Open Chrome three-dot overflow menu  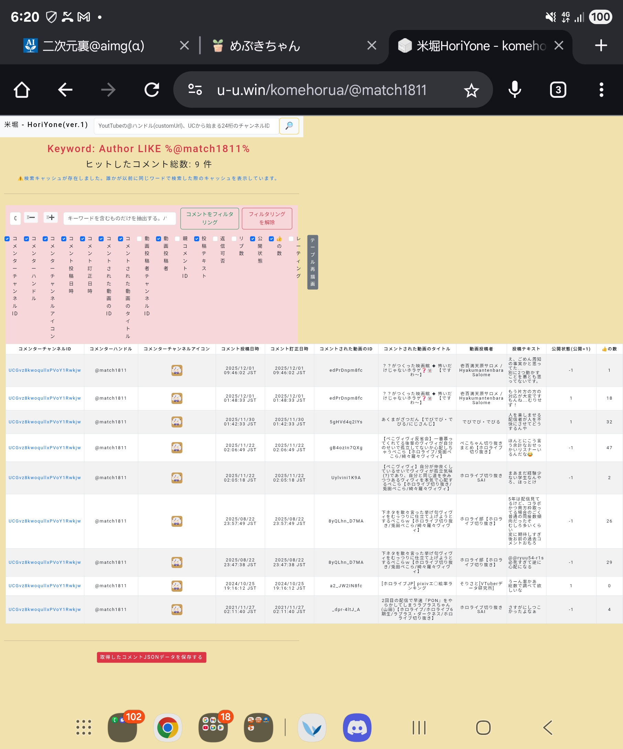[x=601, y=90]
